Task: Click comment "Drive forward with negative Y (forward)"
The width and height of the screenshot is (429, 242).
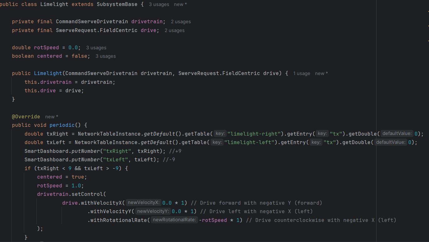Action: pos(257,203)
